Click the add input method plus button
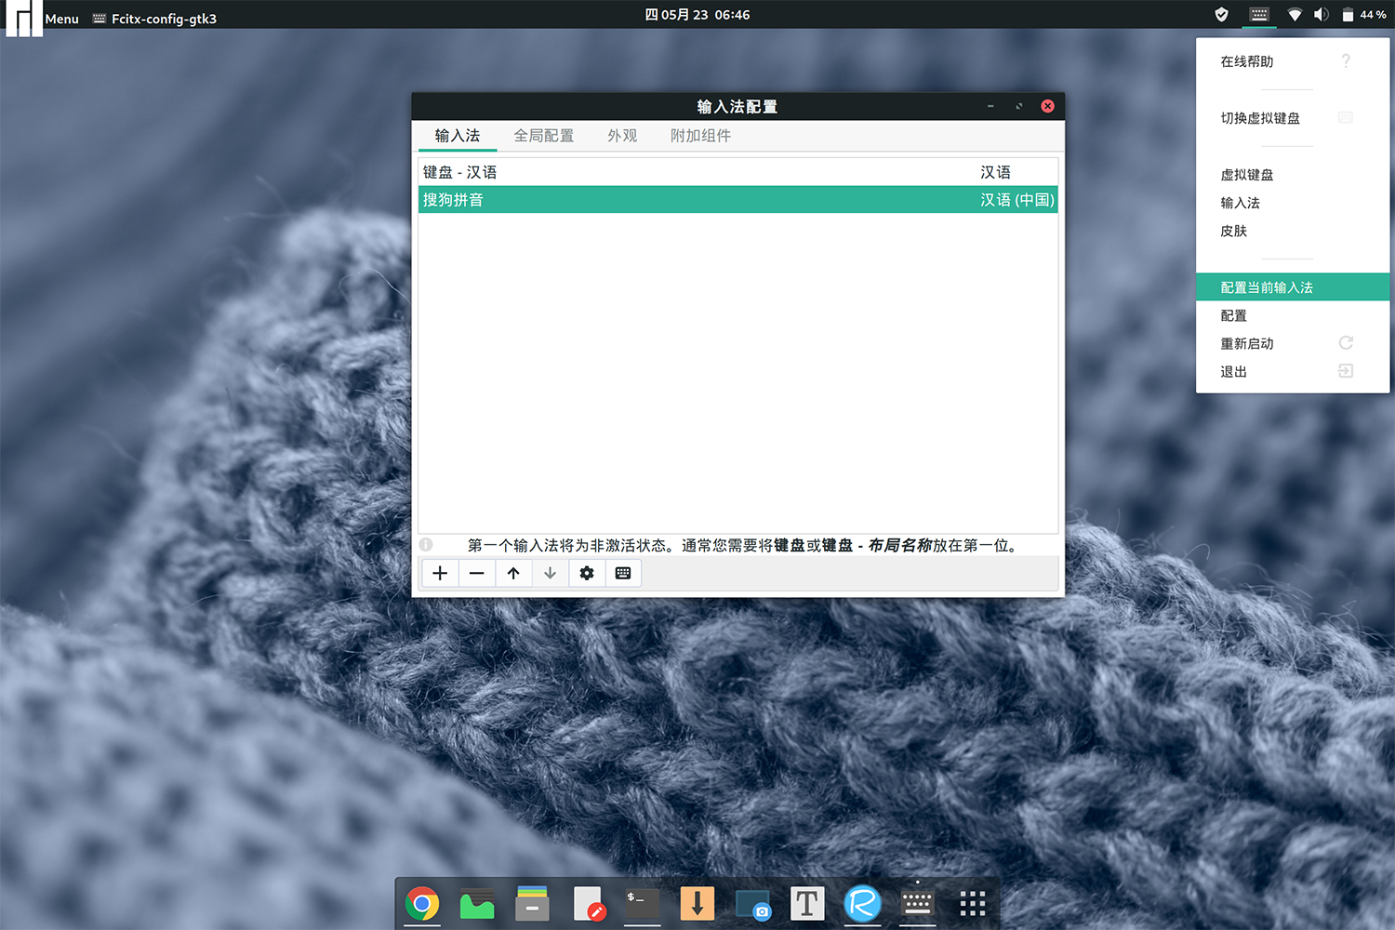Screen dimensions: 1395x930 pos(440,573)
